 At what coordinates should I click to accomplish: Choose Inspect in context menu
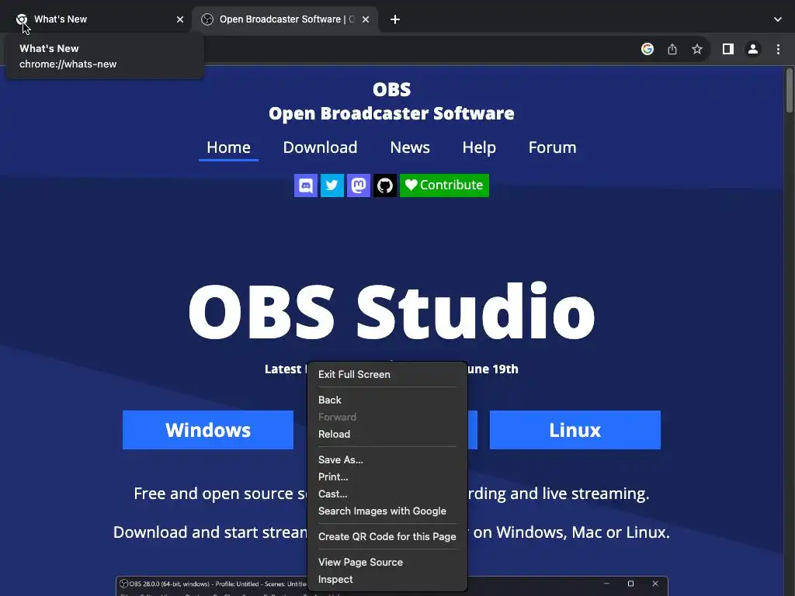point(387,579)
